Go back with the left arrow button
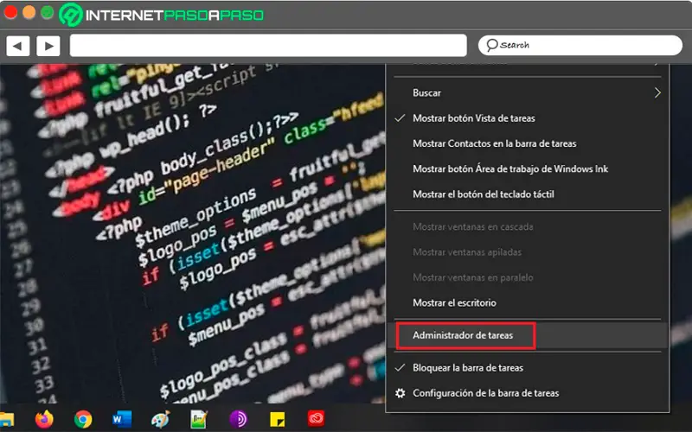 (17, 46)
